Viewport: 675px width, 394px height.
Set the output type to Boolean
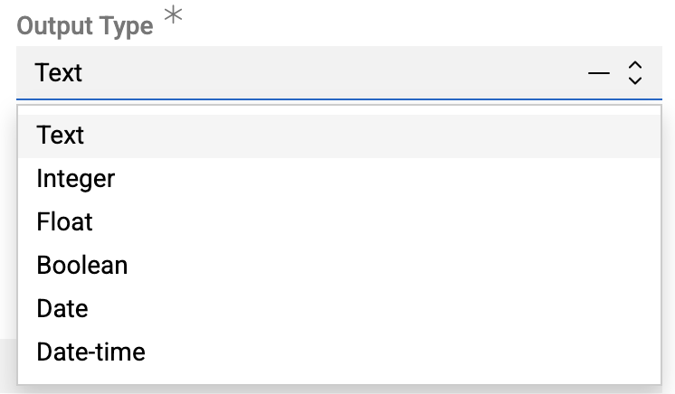[82, 265]
